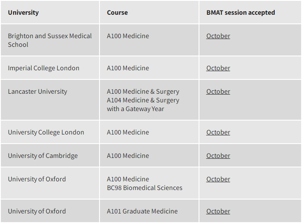The width and height of the screenshot is (302, 223).
Task: Select BC98 Biomedical Sciences course text
Action: [x=144, y=188]
